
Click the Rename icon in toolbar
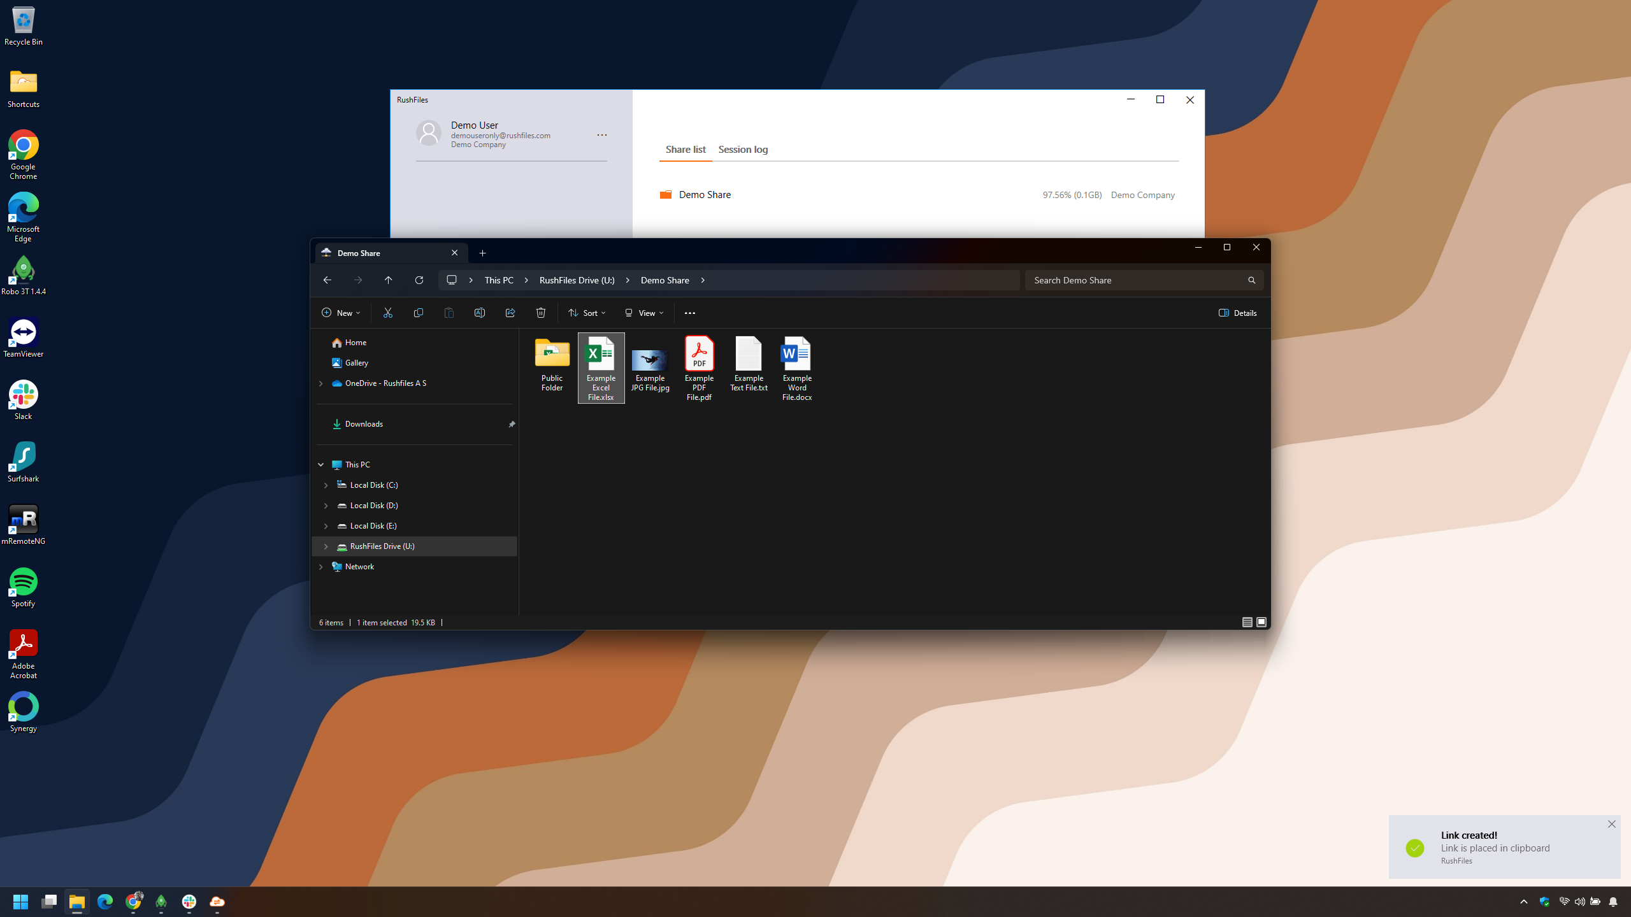pyautogui.click(x=479, y=313)
